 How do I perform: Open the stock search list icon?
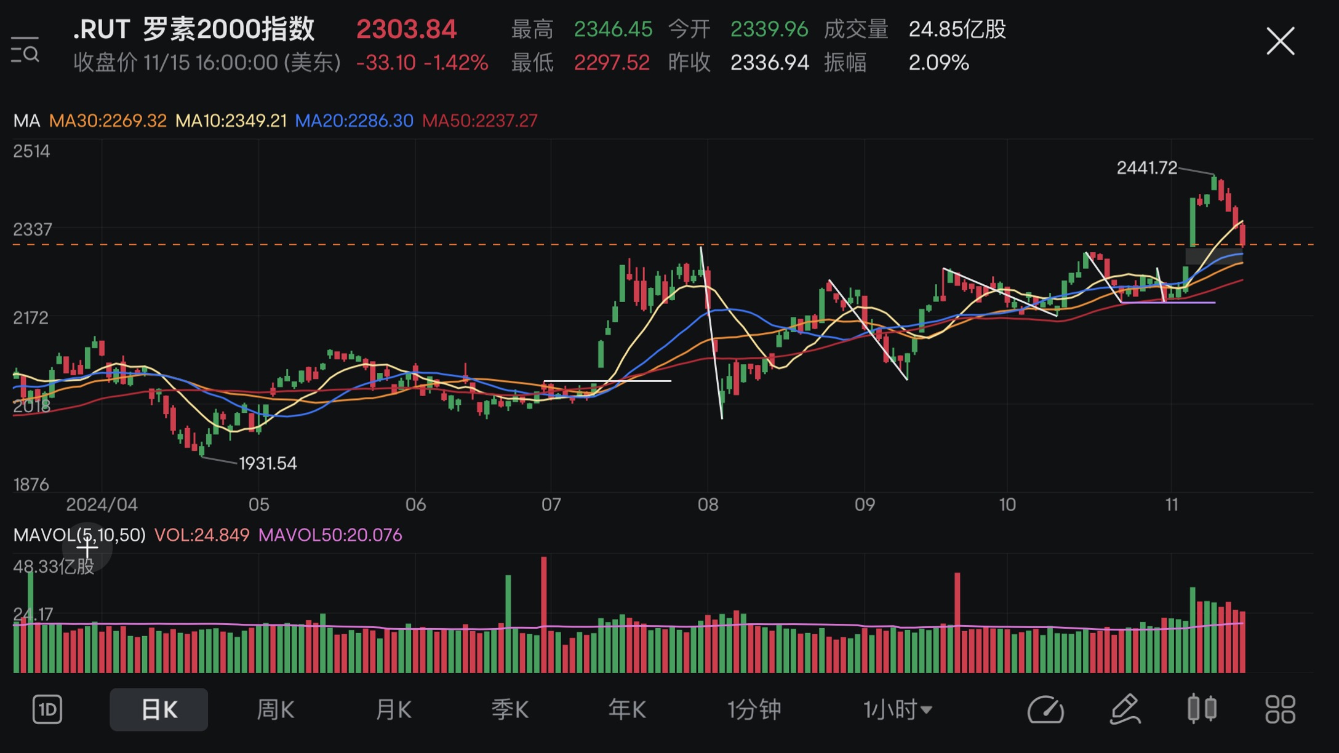tap(25, 49)
